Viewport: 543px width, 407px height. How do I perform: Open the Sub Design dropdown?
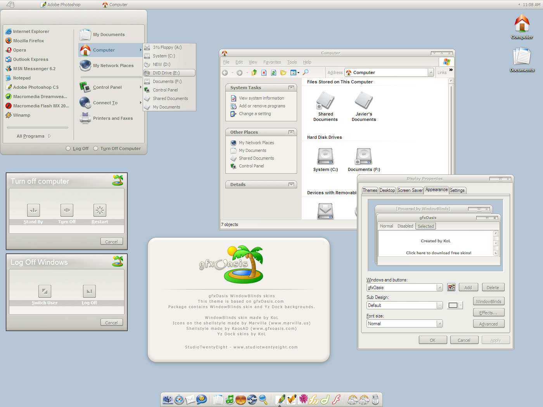tap(439, 305)
